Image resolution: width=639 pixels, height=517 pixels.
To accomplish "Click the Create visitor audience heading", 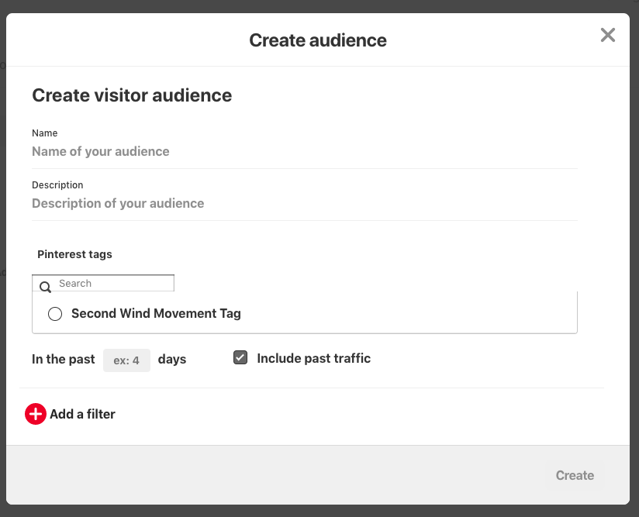I will (x=132, y=95).
